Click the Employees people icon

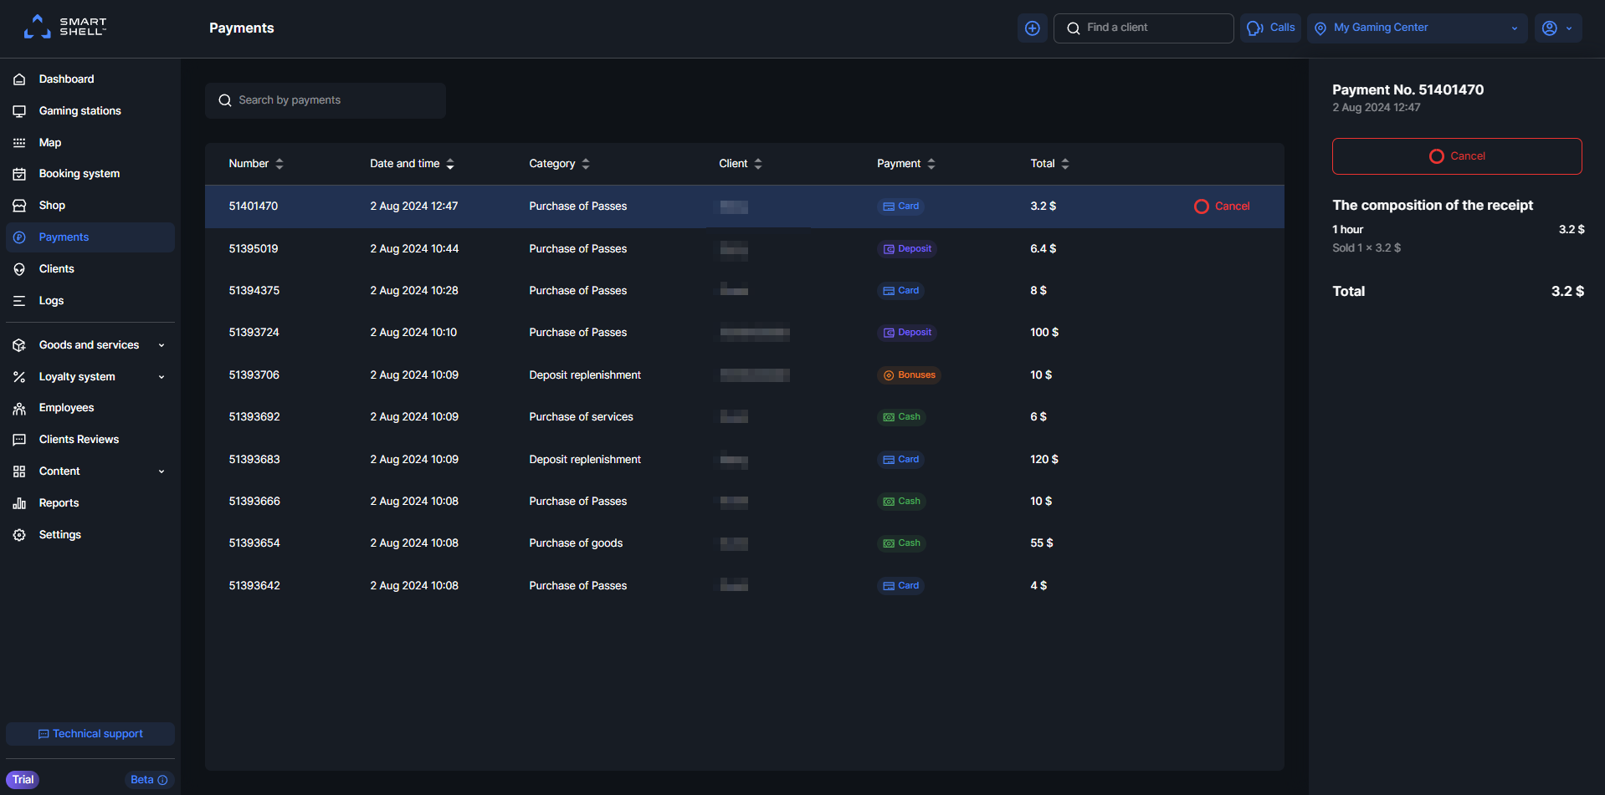tap(19, 408)
